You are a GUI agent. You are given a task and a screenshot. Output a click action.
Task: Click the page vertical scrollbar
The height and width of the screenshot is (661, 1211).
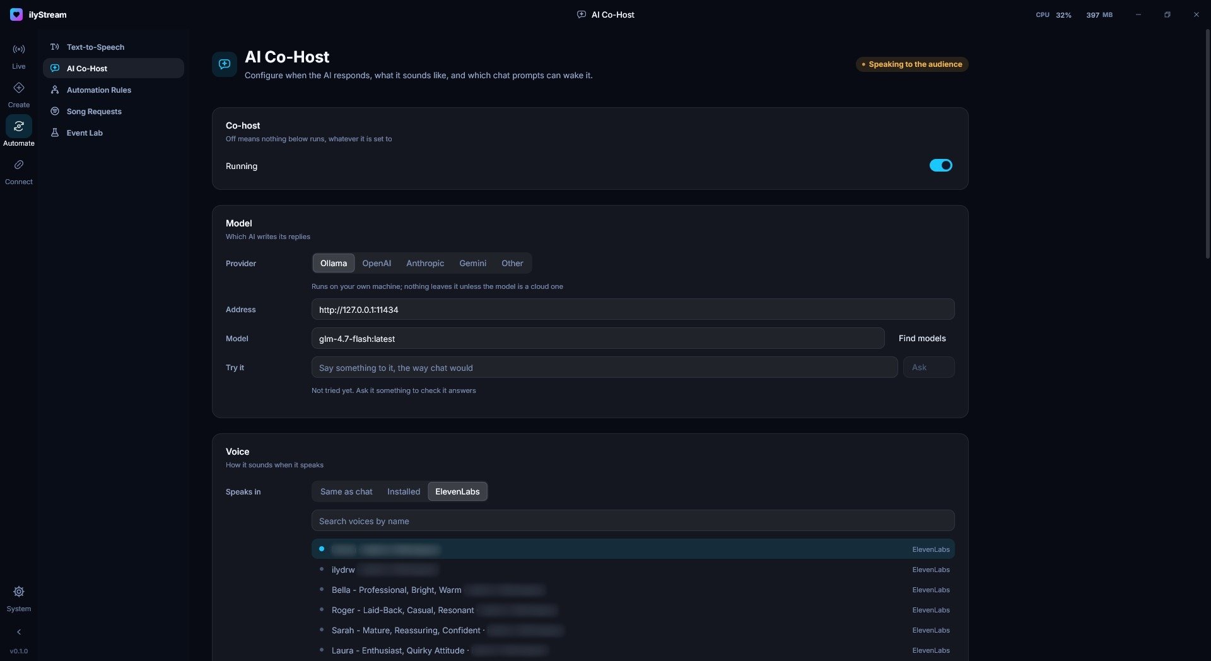coord(1207,144)
